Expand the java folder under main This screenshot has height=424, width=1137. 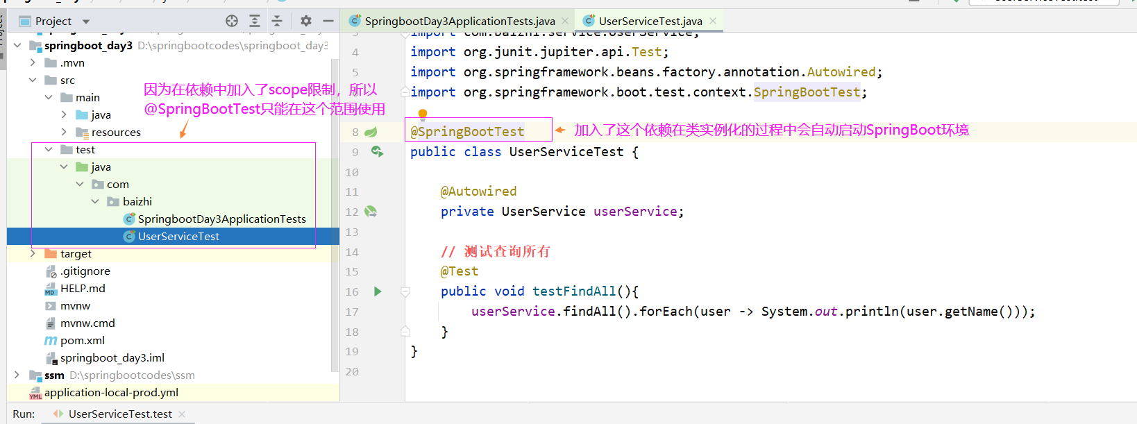[x=64, y=115]
